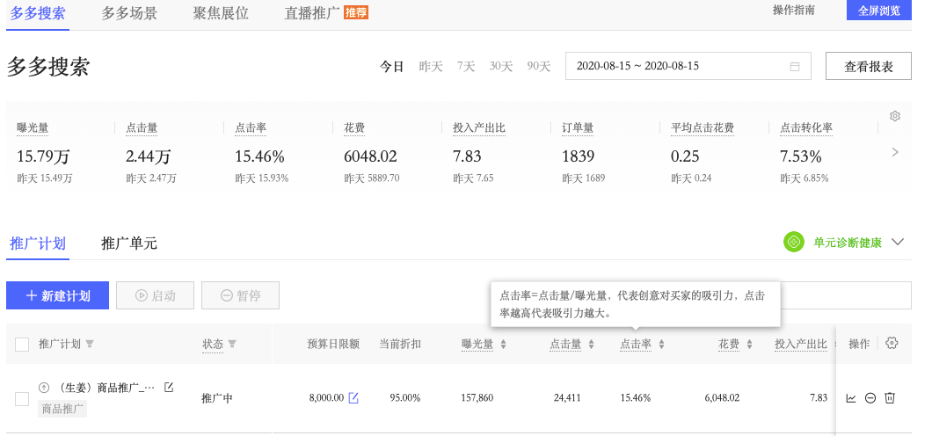This screenshot has height=436, width=932.
Task: Click 新建计划 button
Action: pos(58,295)
